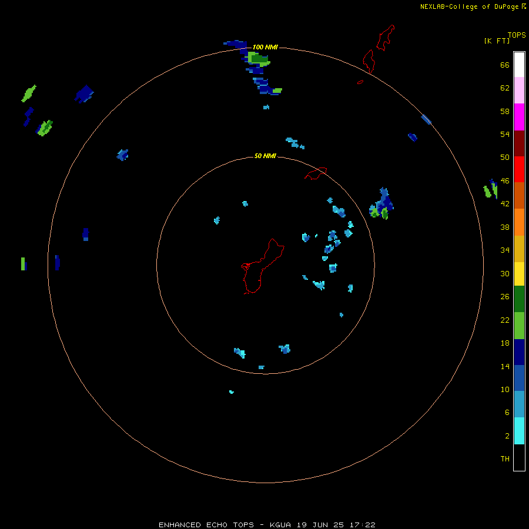
Task: Select the sky blue legend swatch
Action: [519, 404]
